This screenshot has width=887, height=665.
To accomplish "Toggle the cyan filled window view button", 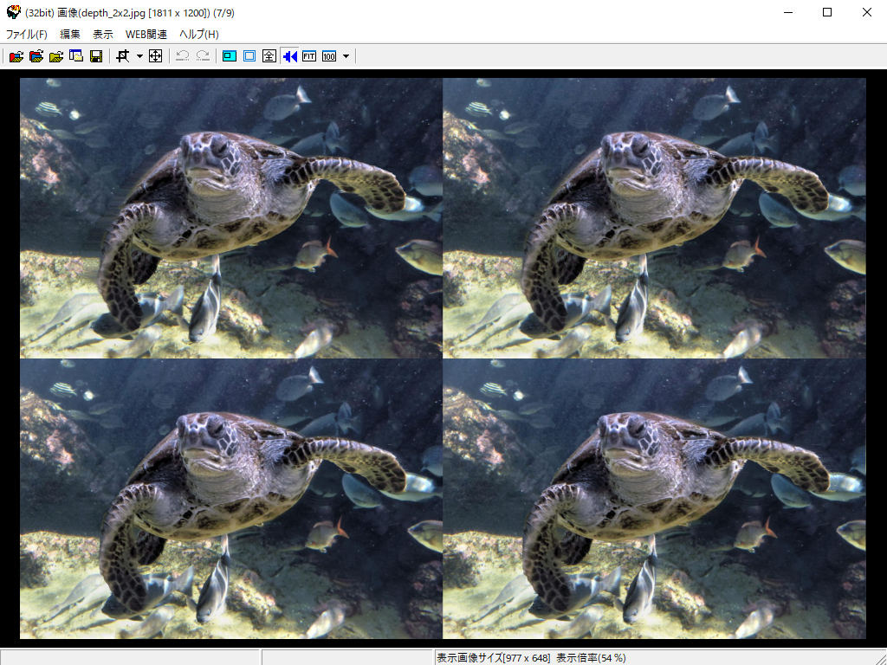I will (230, 56).
